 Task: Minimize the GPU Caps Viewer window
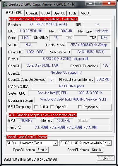90,3
